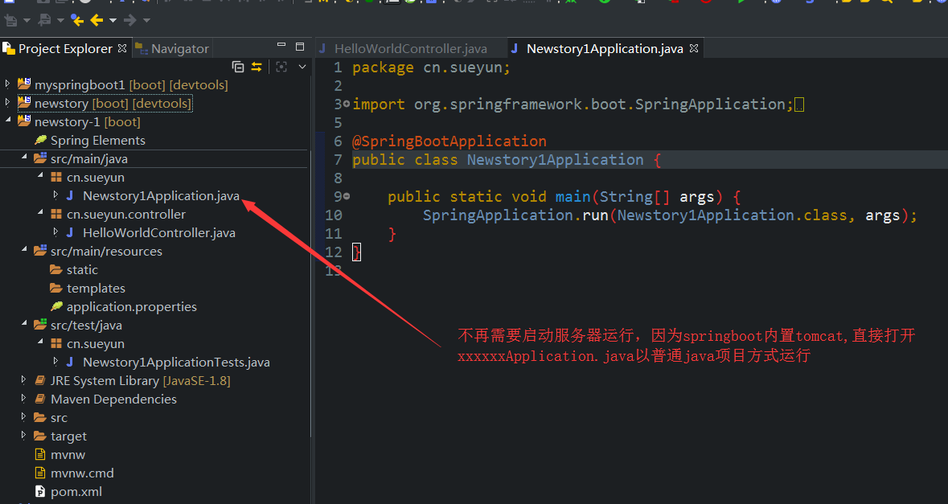948x504 pixels.
Task: Collapse cn.sueyun package under src/main/java
Action: coord(40,176)
